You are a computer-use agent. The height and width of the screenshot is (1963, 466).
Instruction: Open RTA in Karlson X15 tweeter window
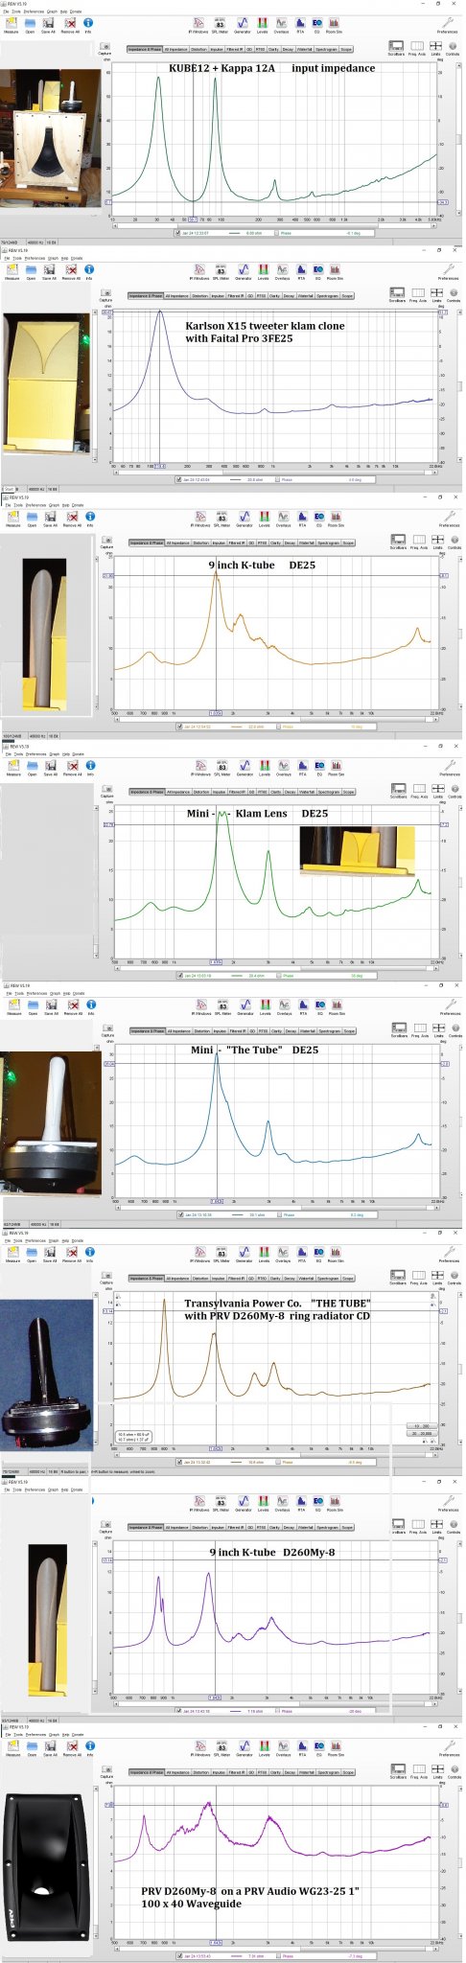coord(301,271)
